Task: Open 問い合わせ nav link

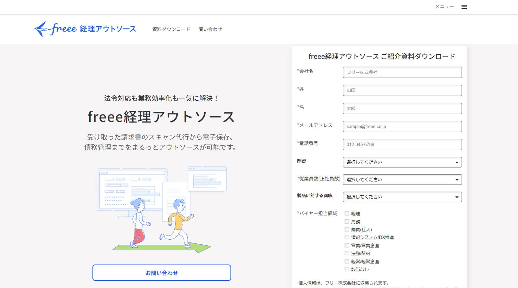Action: (x=210, y=29)
